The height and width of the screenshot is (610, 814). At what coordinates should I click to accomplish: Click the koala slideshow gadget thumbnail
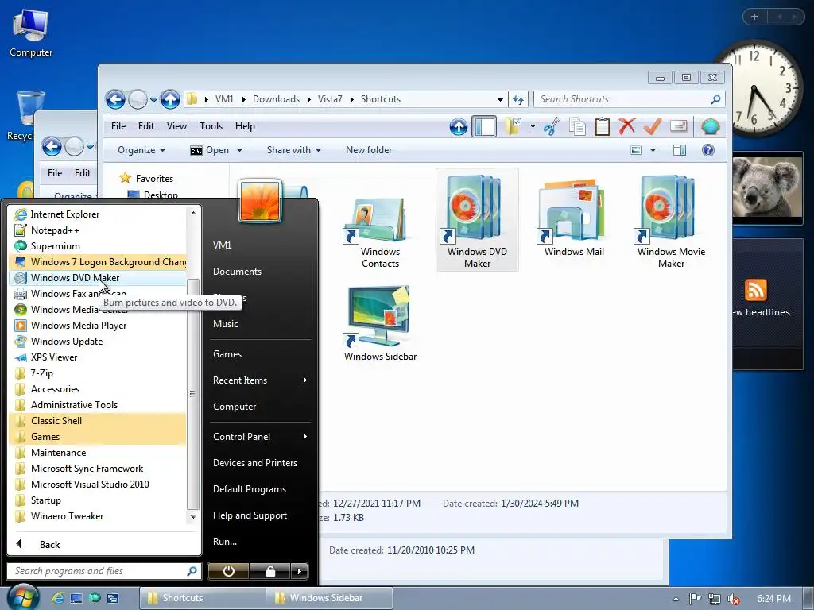(x=767, y=187)
